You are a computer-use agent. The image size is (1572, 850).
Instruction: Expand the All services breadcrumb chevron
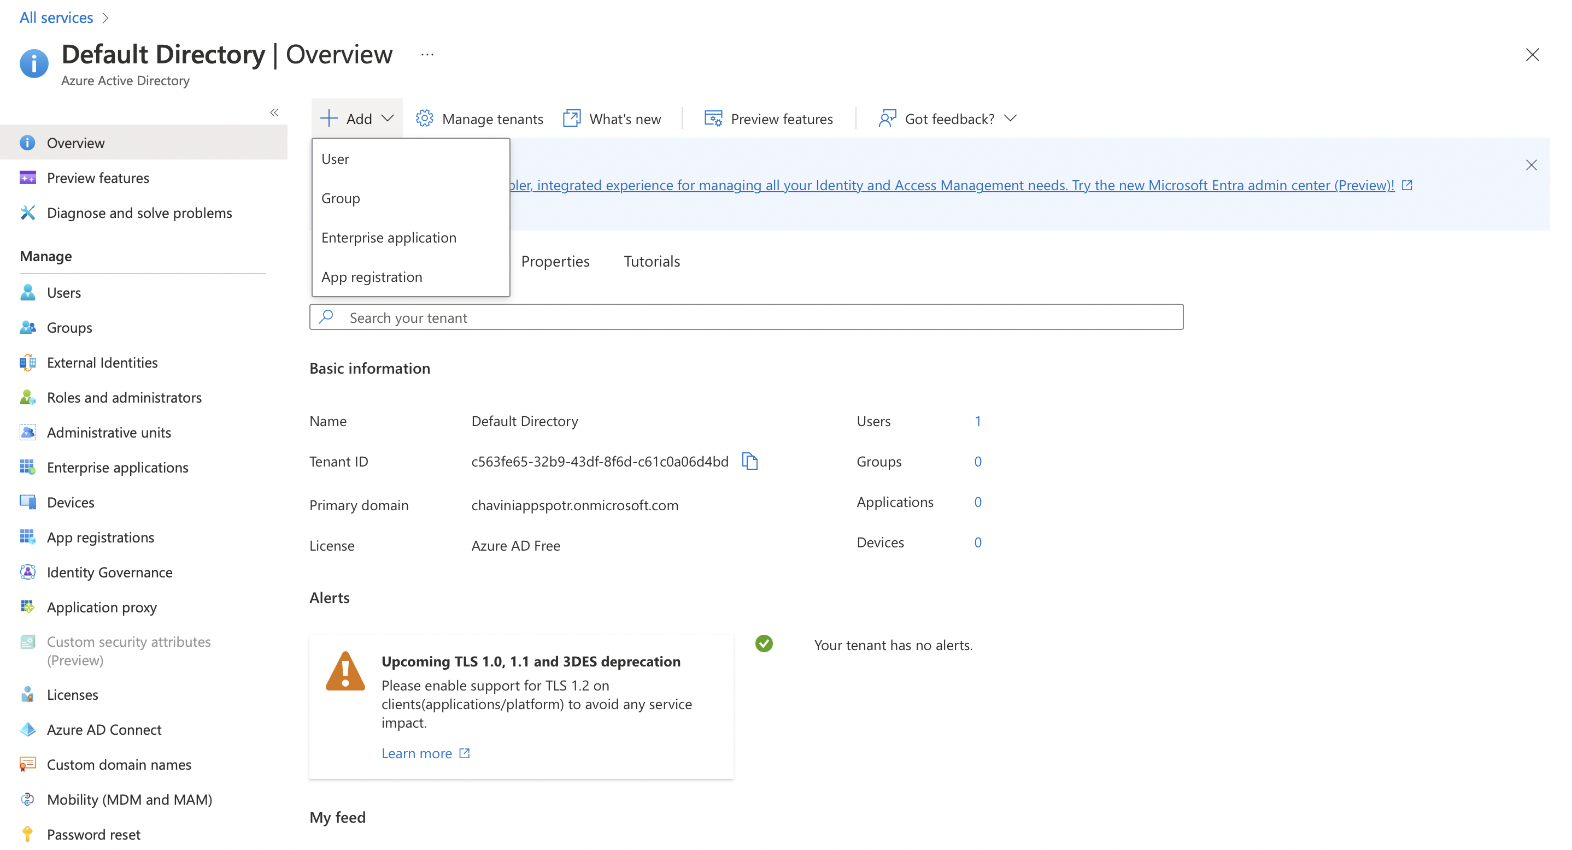click(x=105, y=17)
